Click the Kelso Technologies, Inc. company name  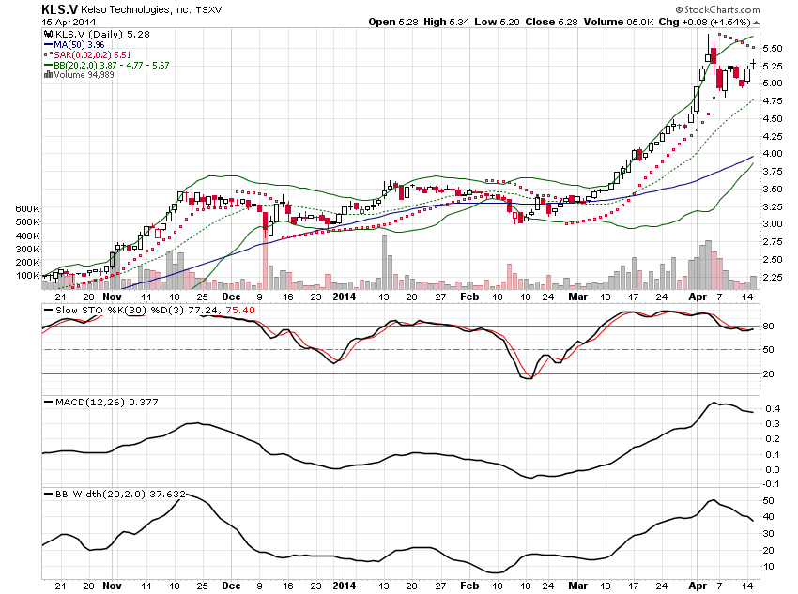(136, 9)
